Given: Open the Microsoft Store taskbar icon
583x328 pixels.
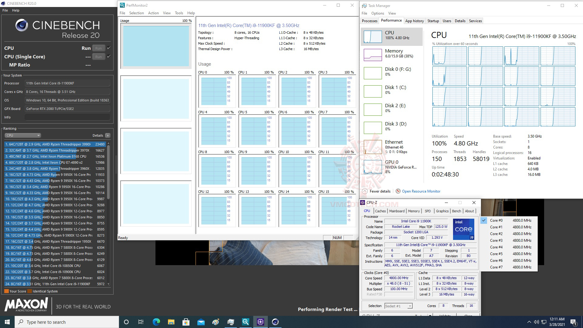Looking at the screenshot, I should (x=186, y=322).
